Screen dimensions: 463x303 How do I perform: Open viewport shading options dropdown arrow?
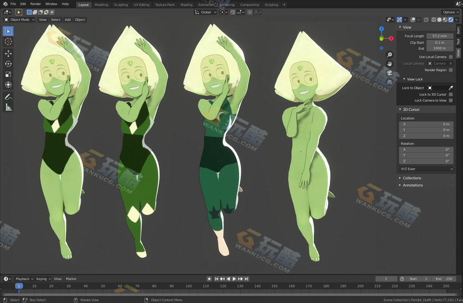(456, 20)
